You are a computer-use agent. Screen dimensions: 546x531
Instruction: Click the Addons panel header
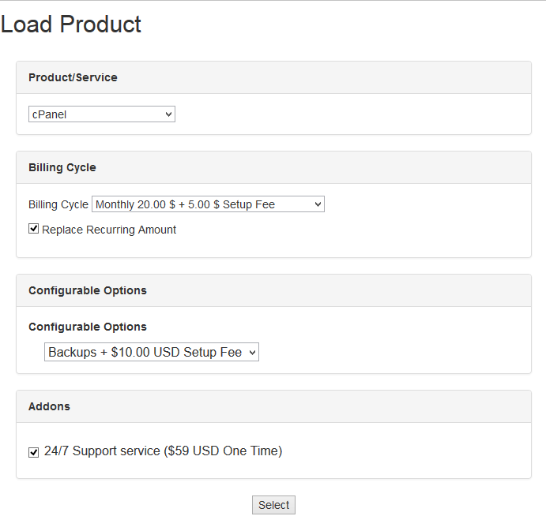273,406
